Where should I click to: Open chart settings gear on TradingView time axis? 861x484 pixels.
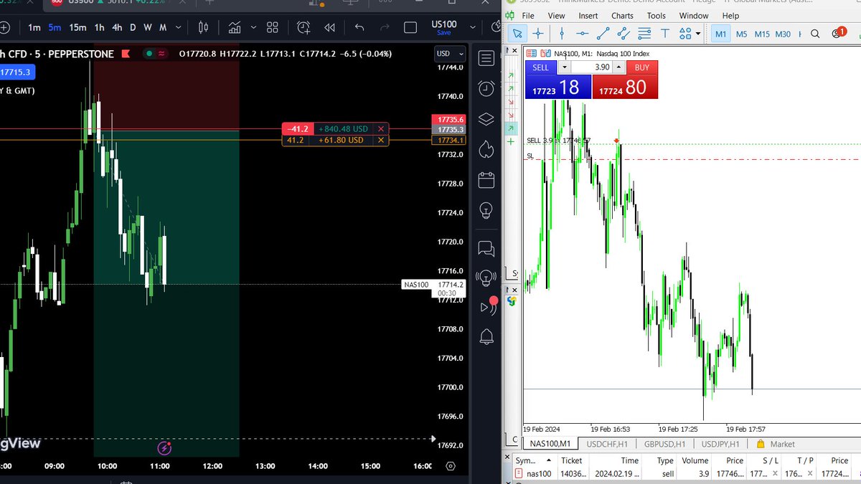[x=451, y=466]
